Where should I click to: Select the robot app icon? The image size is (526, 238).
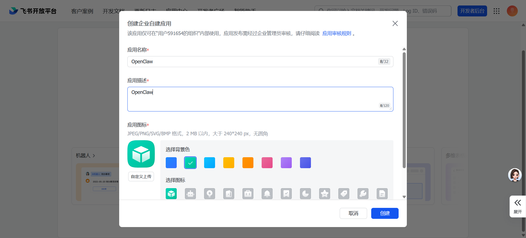[190, 194]
